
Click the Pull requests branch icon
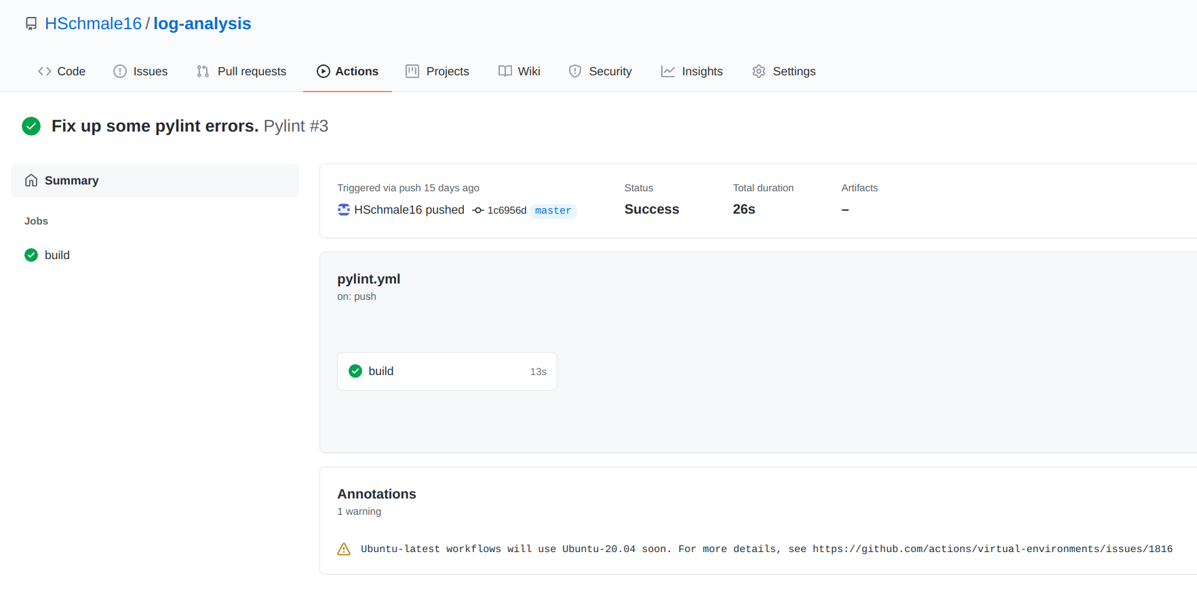tap(203, 71)
